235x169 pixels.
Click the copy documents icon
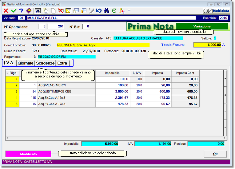[46, 11]
